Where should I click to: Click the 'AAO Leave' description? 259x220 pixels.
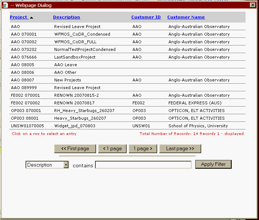65,65
